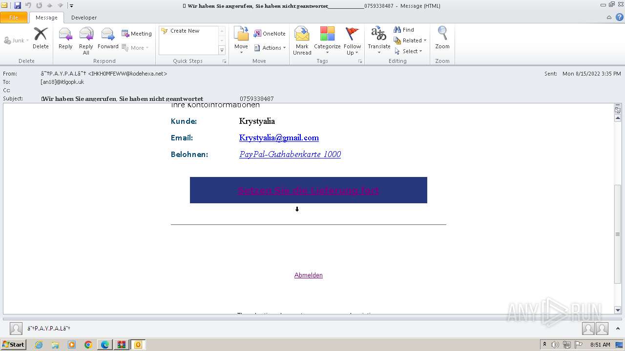Click the Kunde name Krystyalia
This screenshot has height=351, width=625.
[x=257, y=121]
